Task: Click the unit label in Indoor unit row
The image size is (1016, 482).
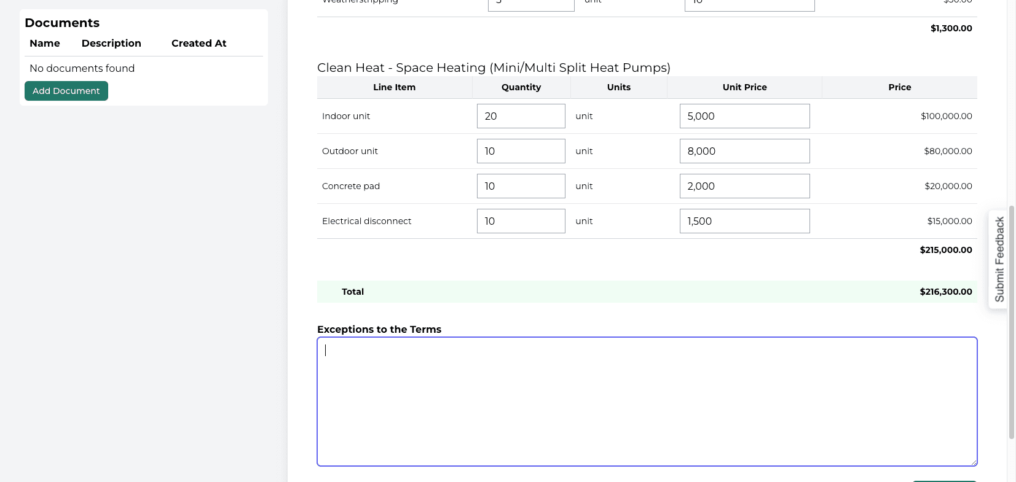Action: (584, 116)
